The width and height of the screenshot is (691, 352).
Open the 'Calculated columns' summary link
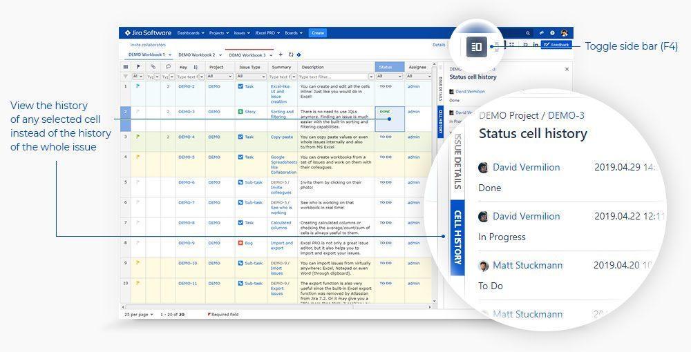pyautogui.click(x=281, y=225)
